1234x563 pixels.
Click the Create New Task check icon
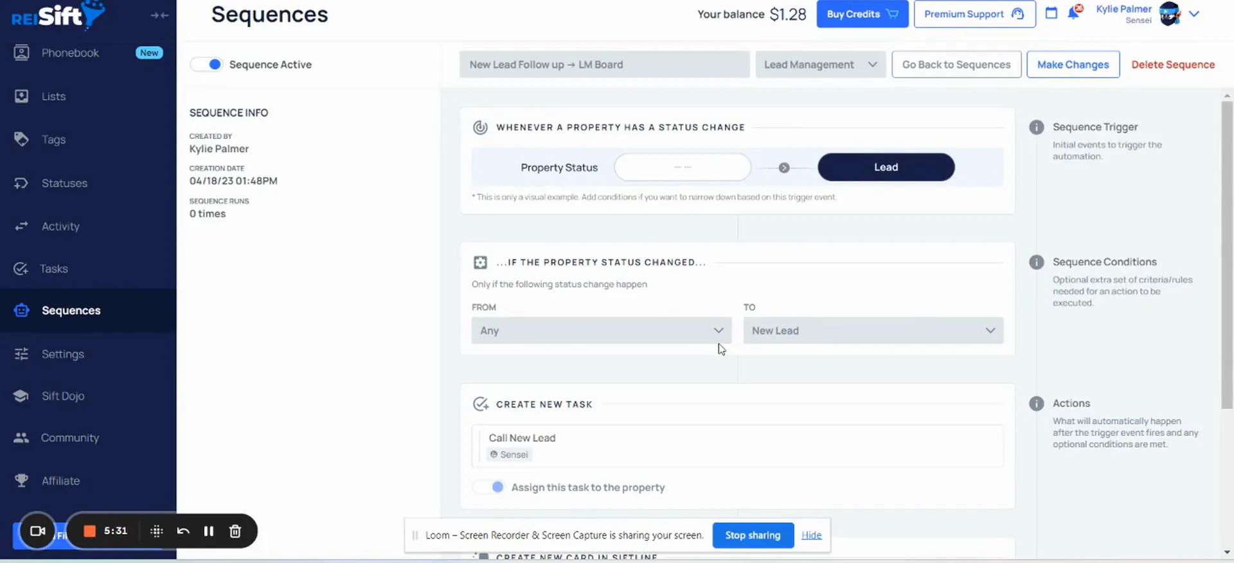pos(480,404)
